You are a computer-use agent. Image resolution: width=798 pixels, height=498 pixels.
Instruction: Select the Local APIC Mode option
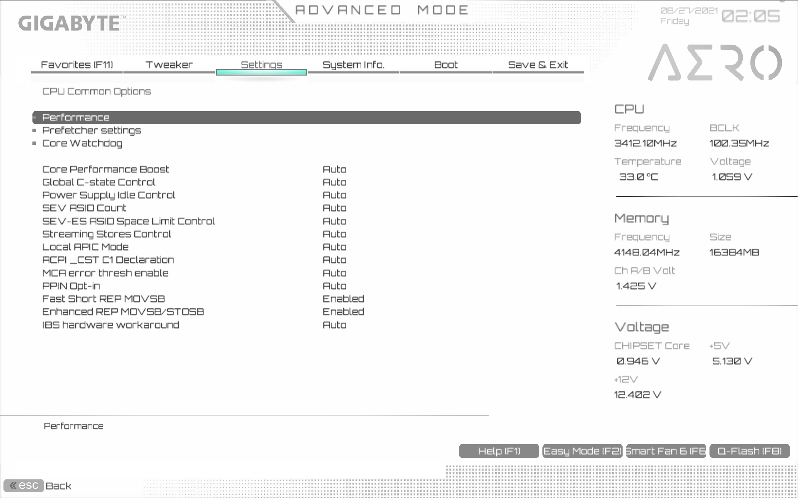click(x=85, y=247)
